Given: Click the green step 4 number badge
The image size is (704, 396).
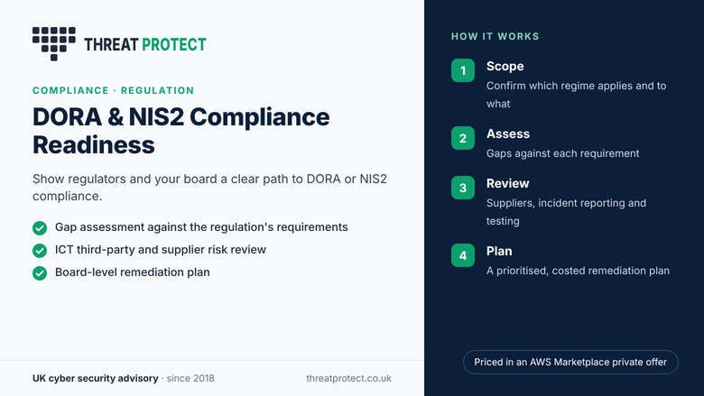Looking at the screenshot, I should point(463,255).
